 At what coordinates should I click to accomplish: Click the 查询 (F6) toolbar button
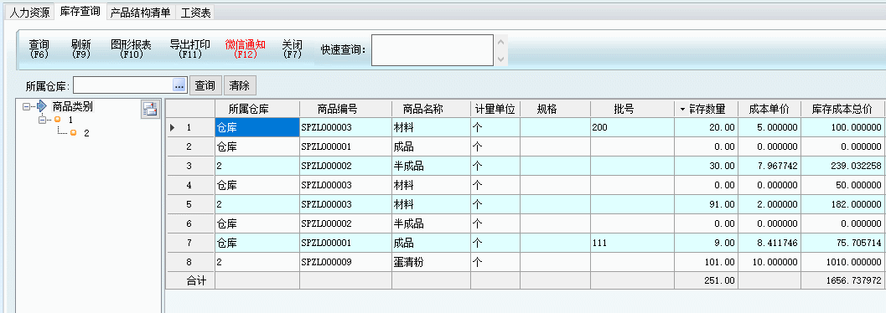click(39, 49)
